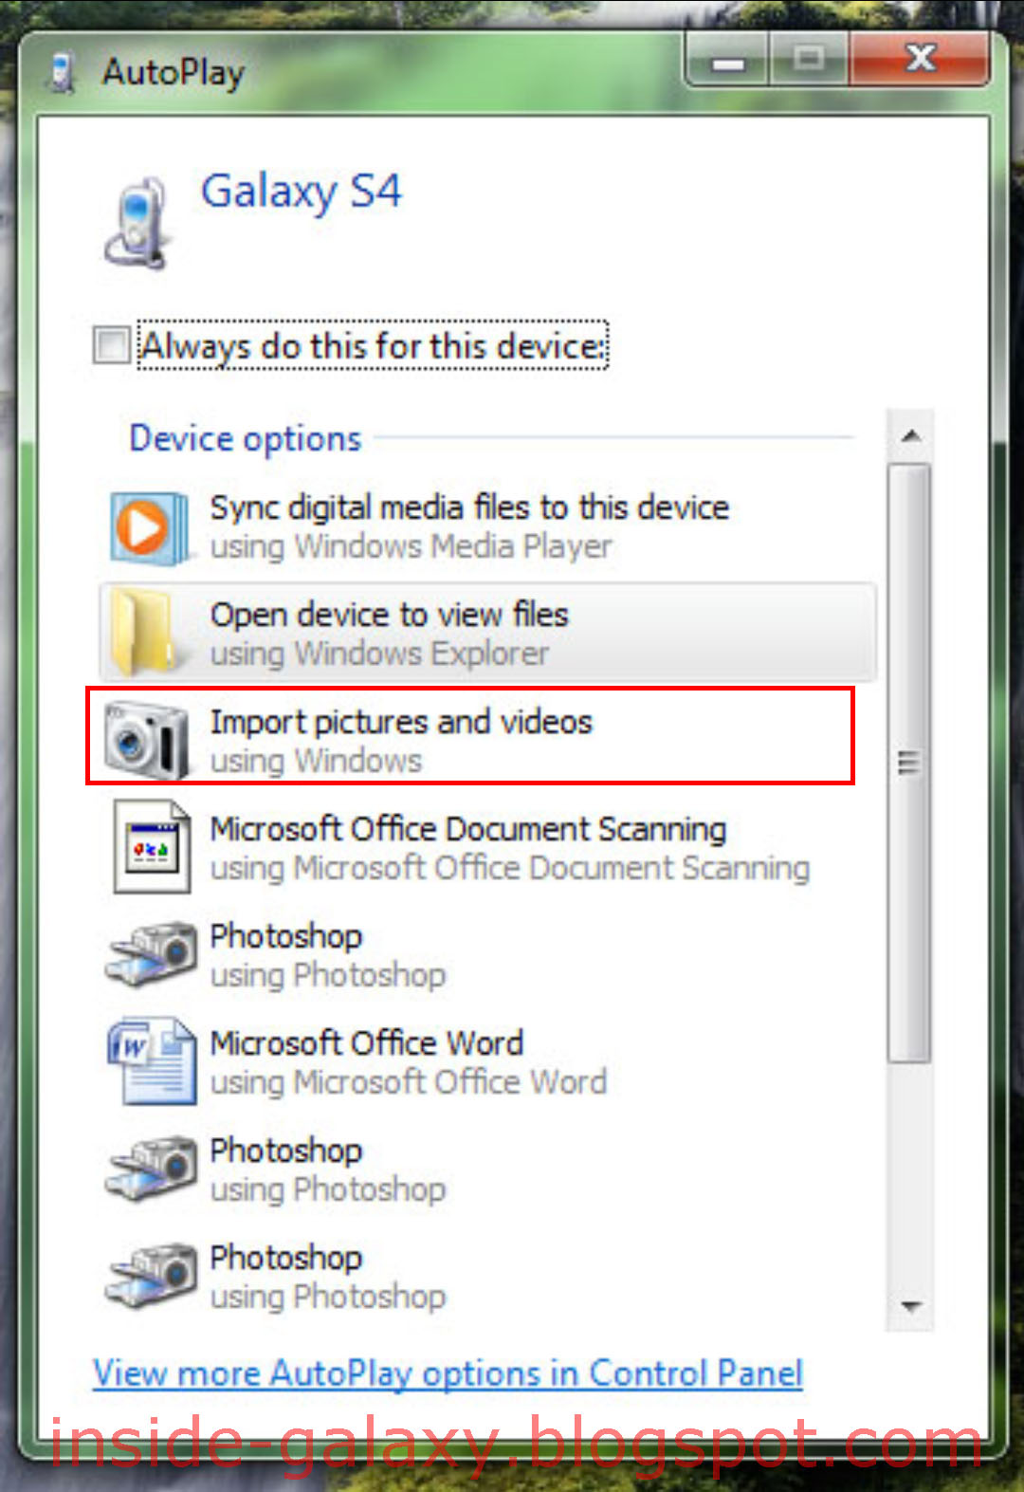Click the scrollbar down arrow
This screenshot has width=1024, height=1492.
tap(912, 1307)
